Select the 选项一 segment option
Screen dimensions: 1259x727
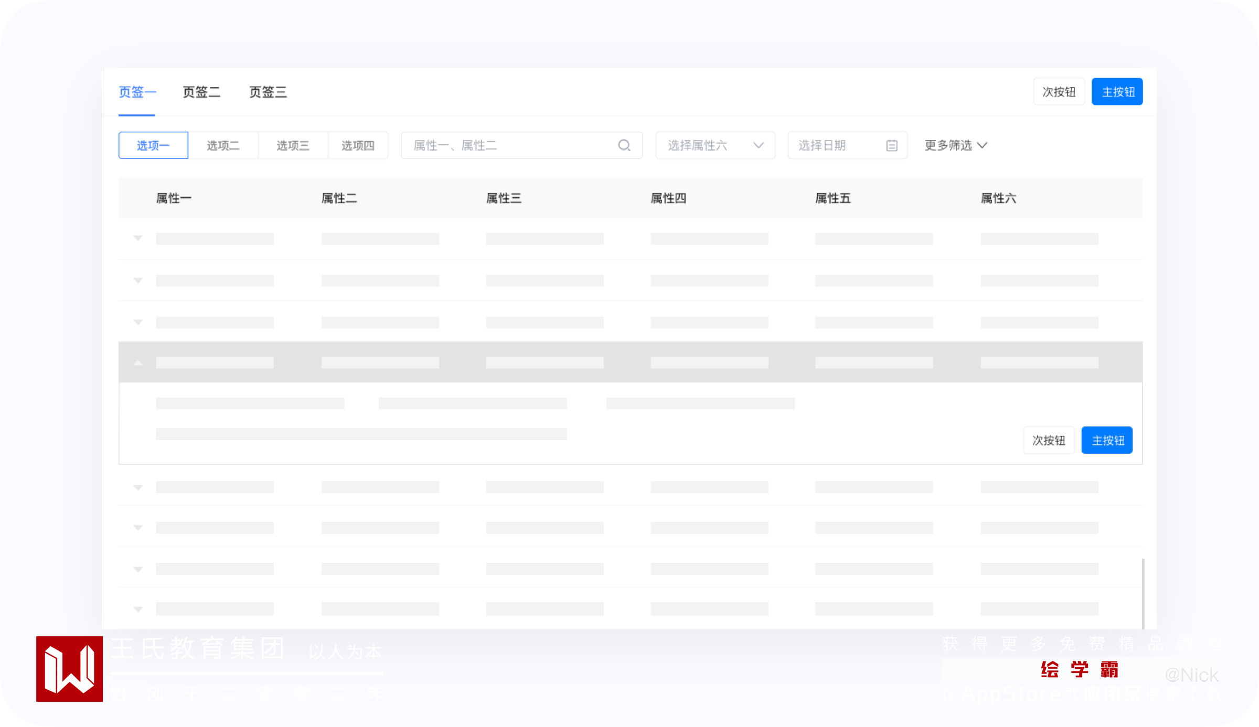point(153,145)
